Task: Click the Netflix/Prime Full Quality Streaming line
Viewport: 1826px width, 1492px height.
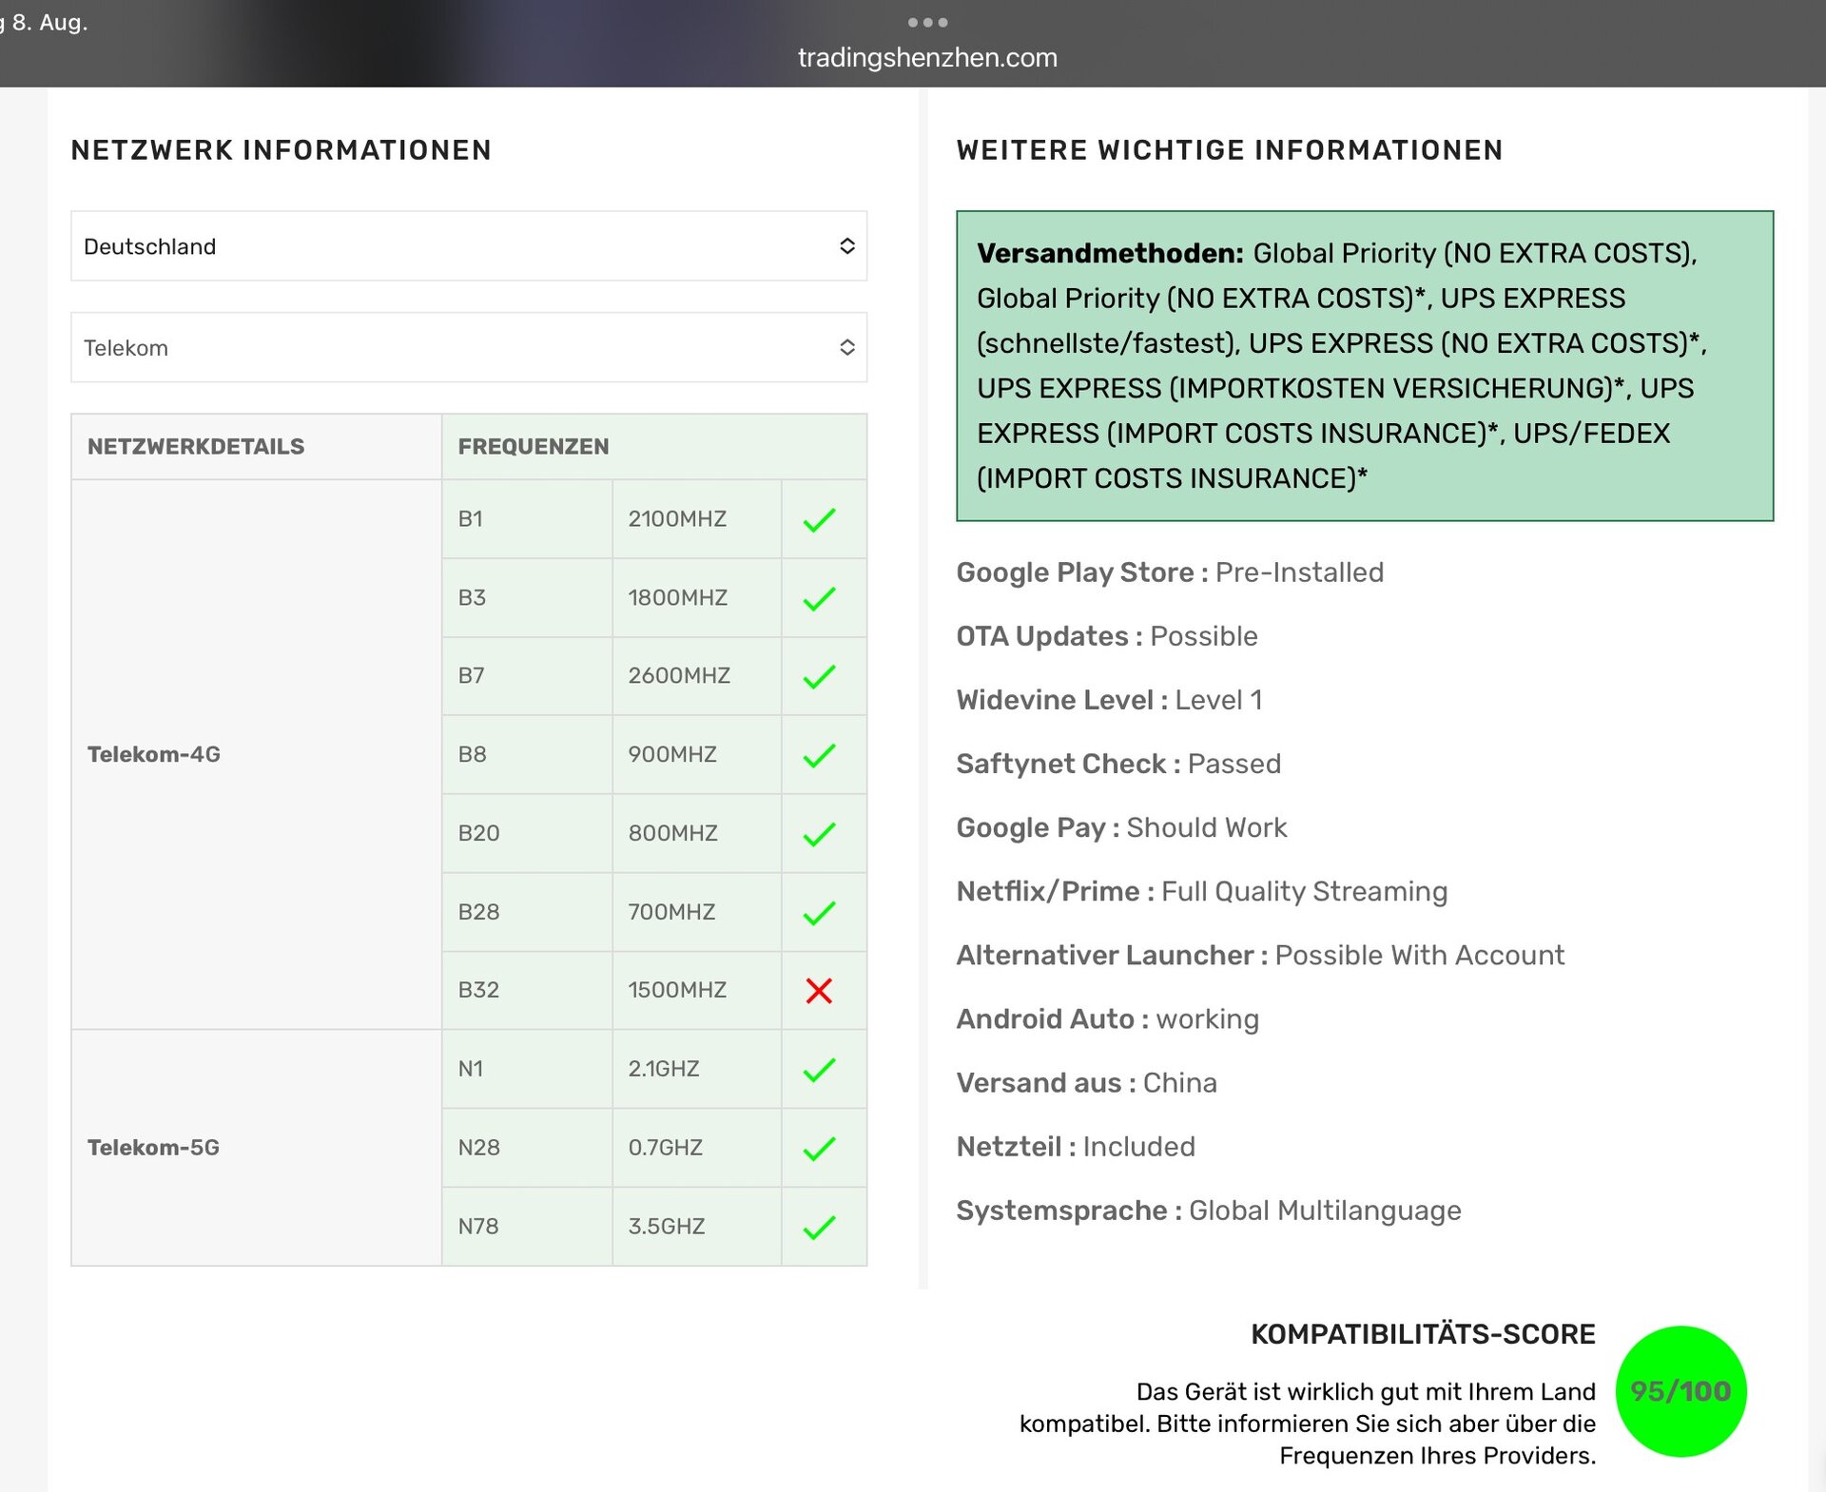Action: tap(1202, 891)
